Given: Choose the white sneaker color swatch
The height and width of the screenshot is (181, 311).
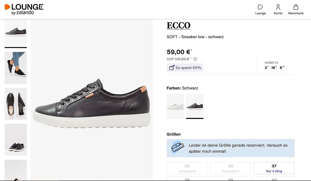Looking at the screenshot, I should 175,106.
